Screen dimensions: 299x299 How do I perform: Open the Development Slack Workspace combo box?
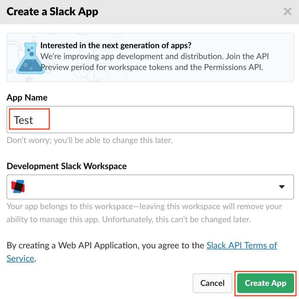(150, 187)
